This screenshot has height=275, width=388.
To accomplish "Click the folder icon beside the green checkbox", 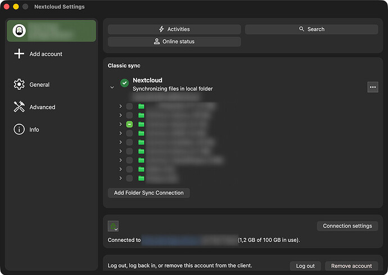I will click(x=141, y=124).
